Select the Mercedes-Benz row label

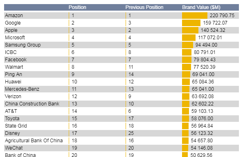22,89
